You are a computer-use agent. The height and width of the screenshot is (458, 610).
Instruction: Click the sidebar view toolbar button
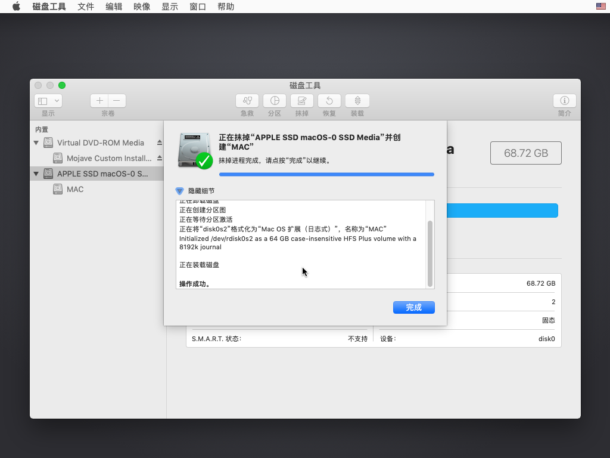(x=48, y=101)
